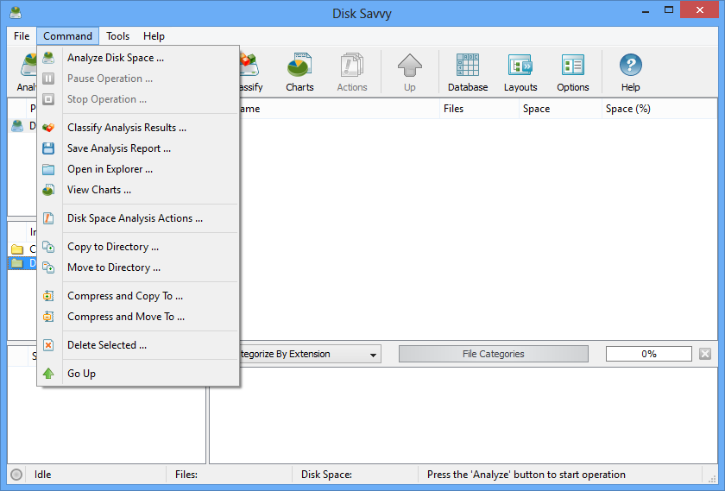The height and width of the screenshot is (491, 725).
Task: Choose Save Analysis Report menu entry
Action: tap(138, 148)
